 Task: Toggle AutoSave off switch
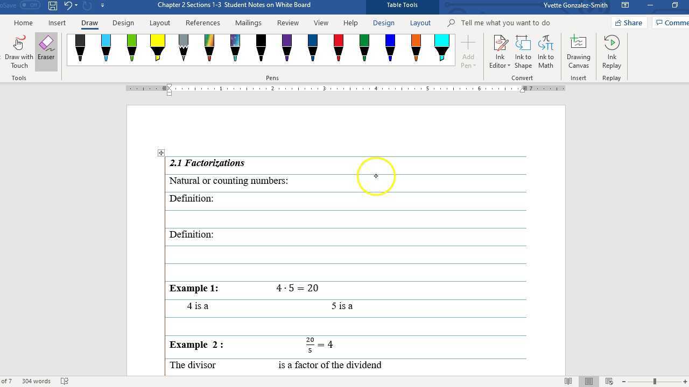point(31,5)
